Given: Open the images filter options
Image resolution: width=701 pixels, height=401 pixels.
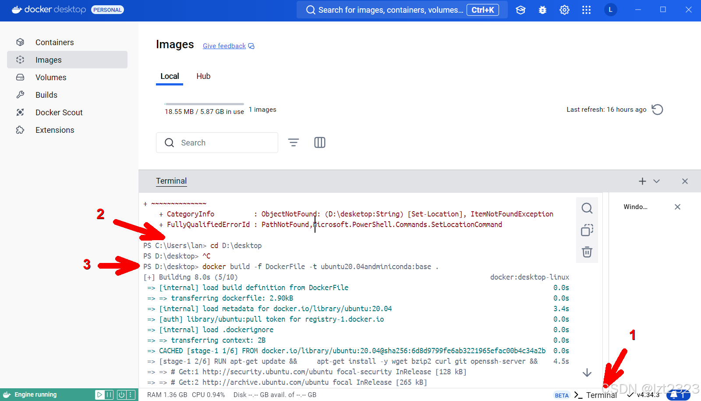Looking at the screenshot, I should coord(294,142).
